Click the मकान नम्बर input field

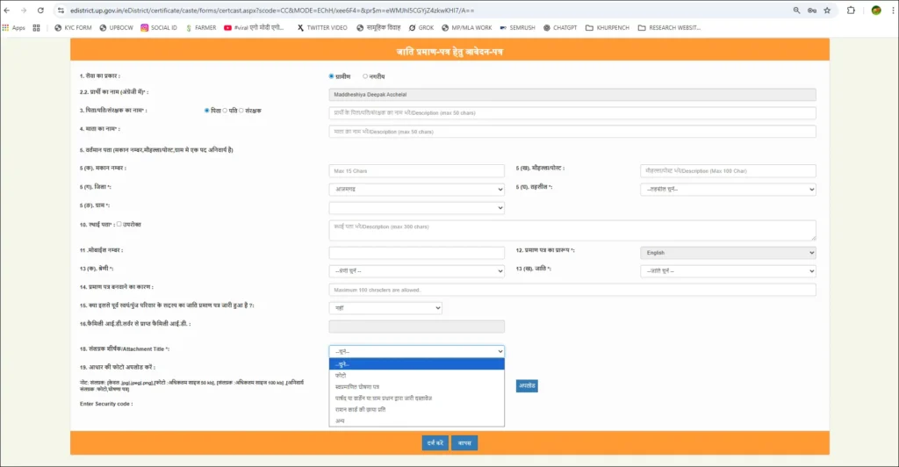(417, 171)
